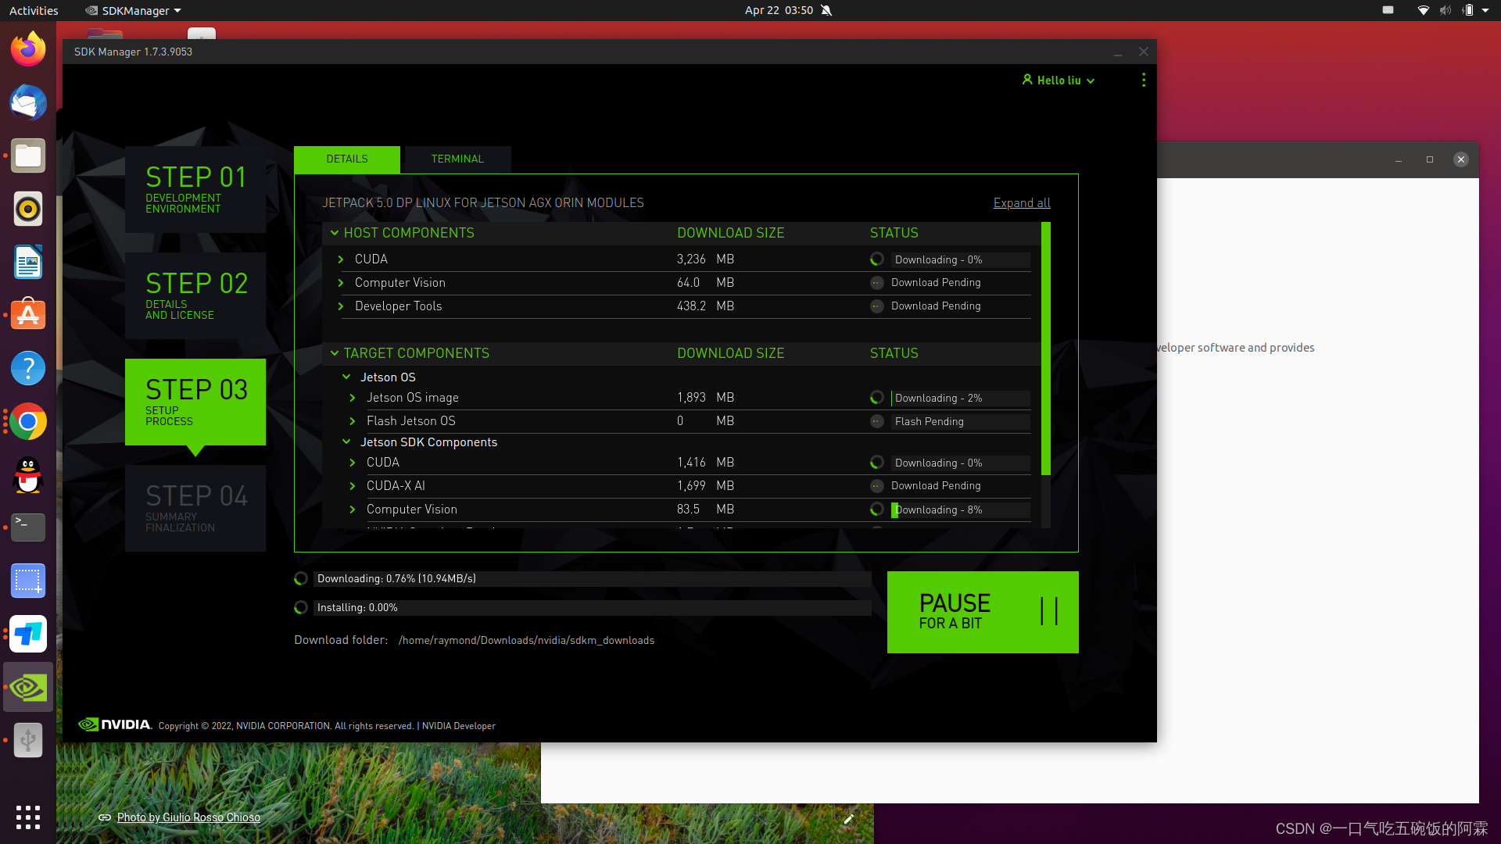Launch LibreOffice Writer from the dock
1501x844 pixels.
[x=28, y=262]
